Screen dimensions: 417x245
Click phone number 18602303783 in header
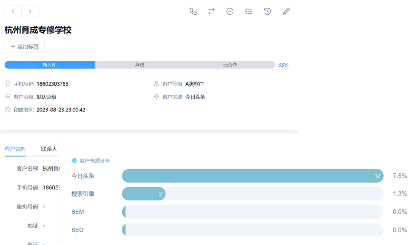(52, 84)
